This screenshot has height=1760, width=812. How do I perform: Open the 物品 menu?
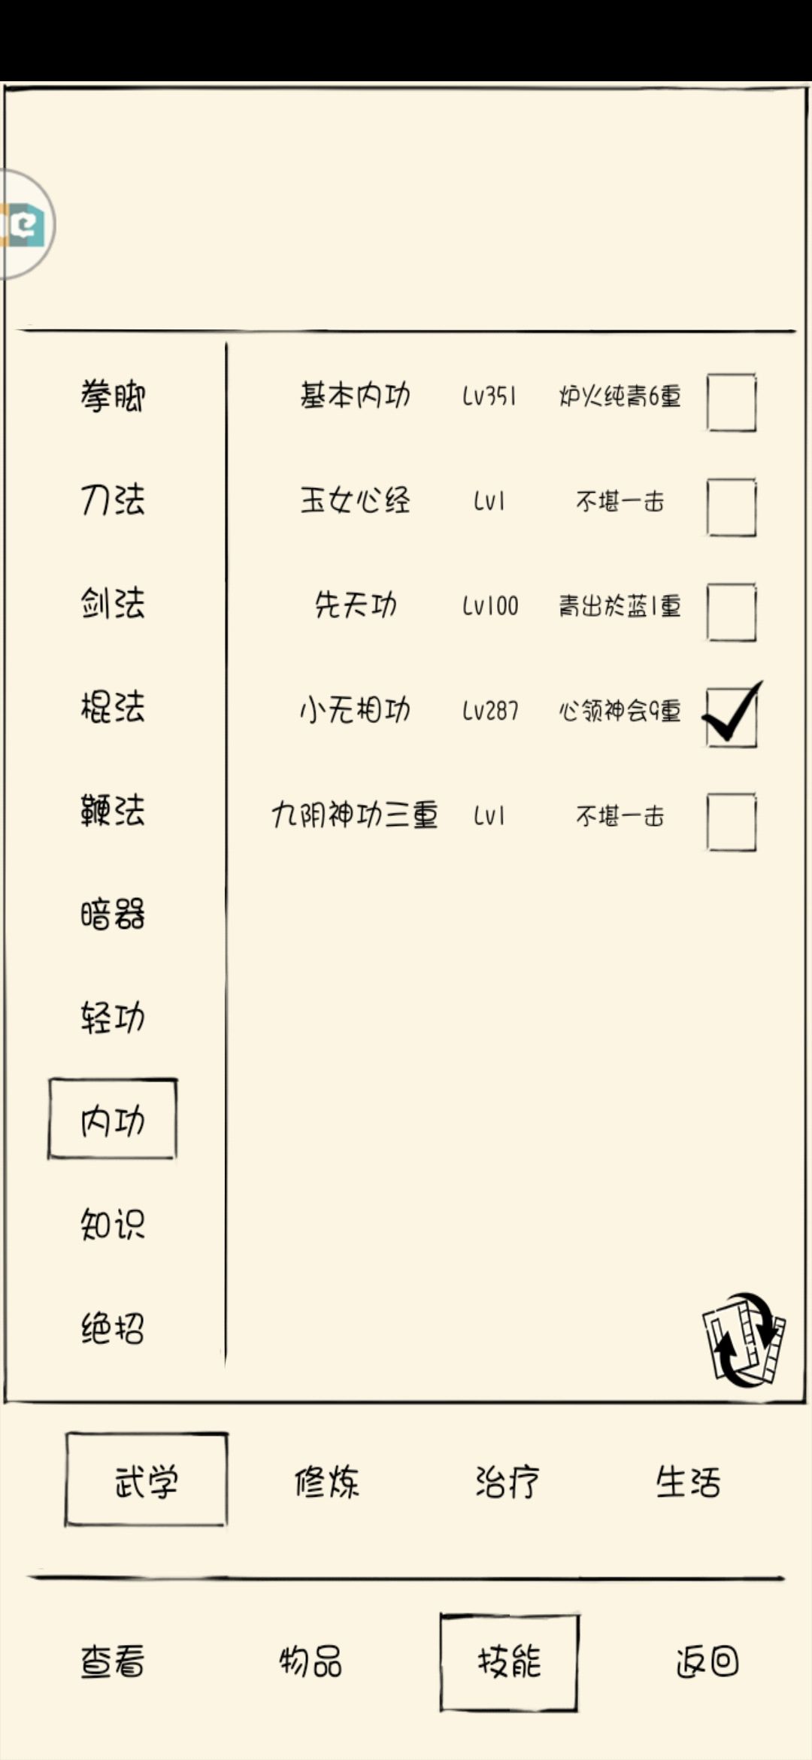(x=311, y=1661)
